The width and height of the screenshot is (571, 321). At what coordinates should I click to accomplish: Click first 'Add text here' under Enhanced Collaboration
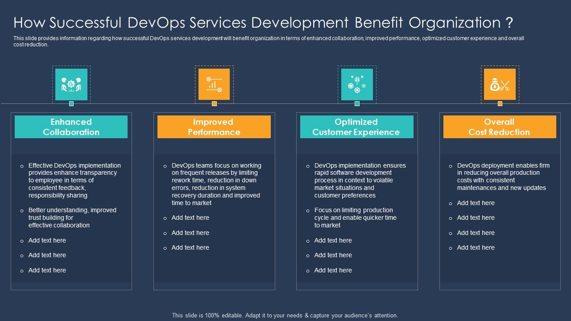[x=47, y=240]
